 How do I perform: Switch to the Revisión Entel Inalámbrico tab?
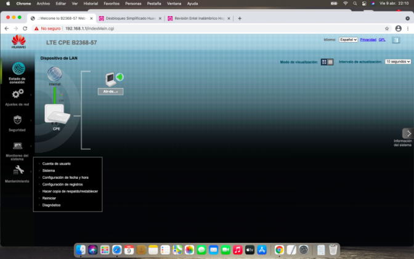click(x=200, y=18)
